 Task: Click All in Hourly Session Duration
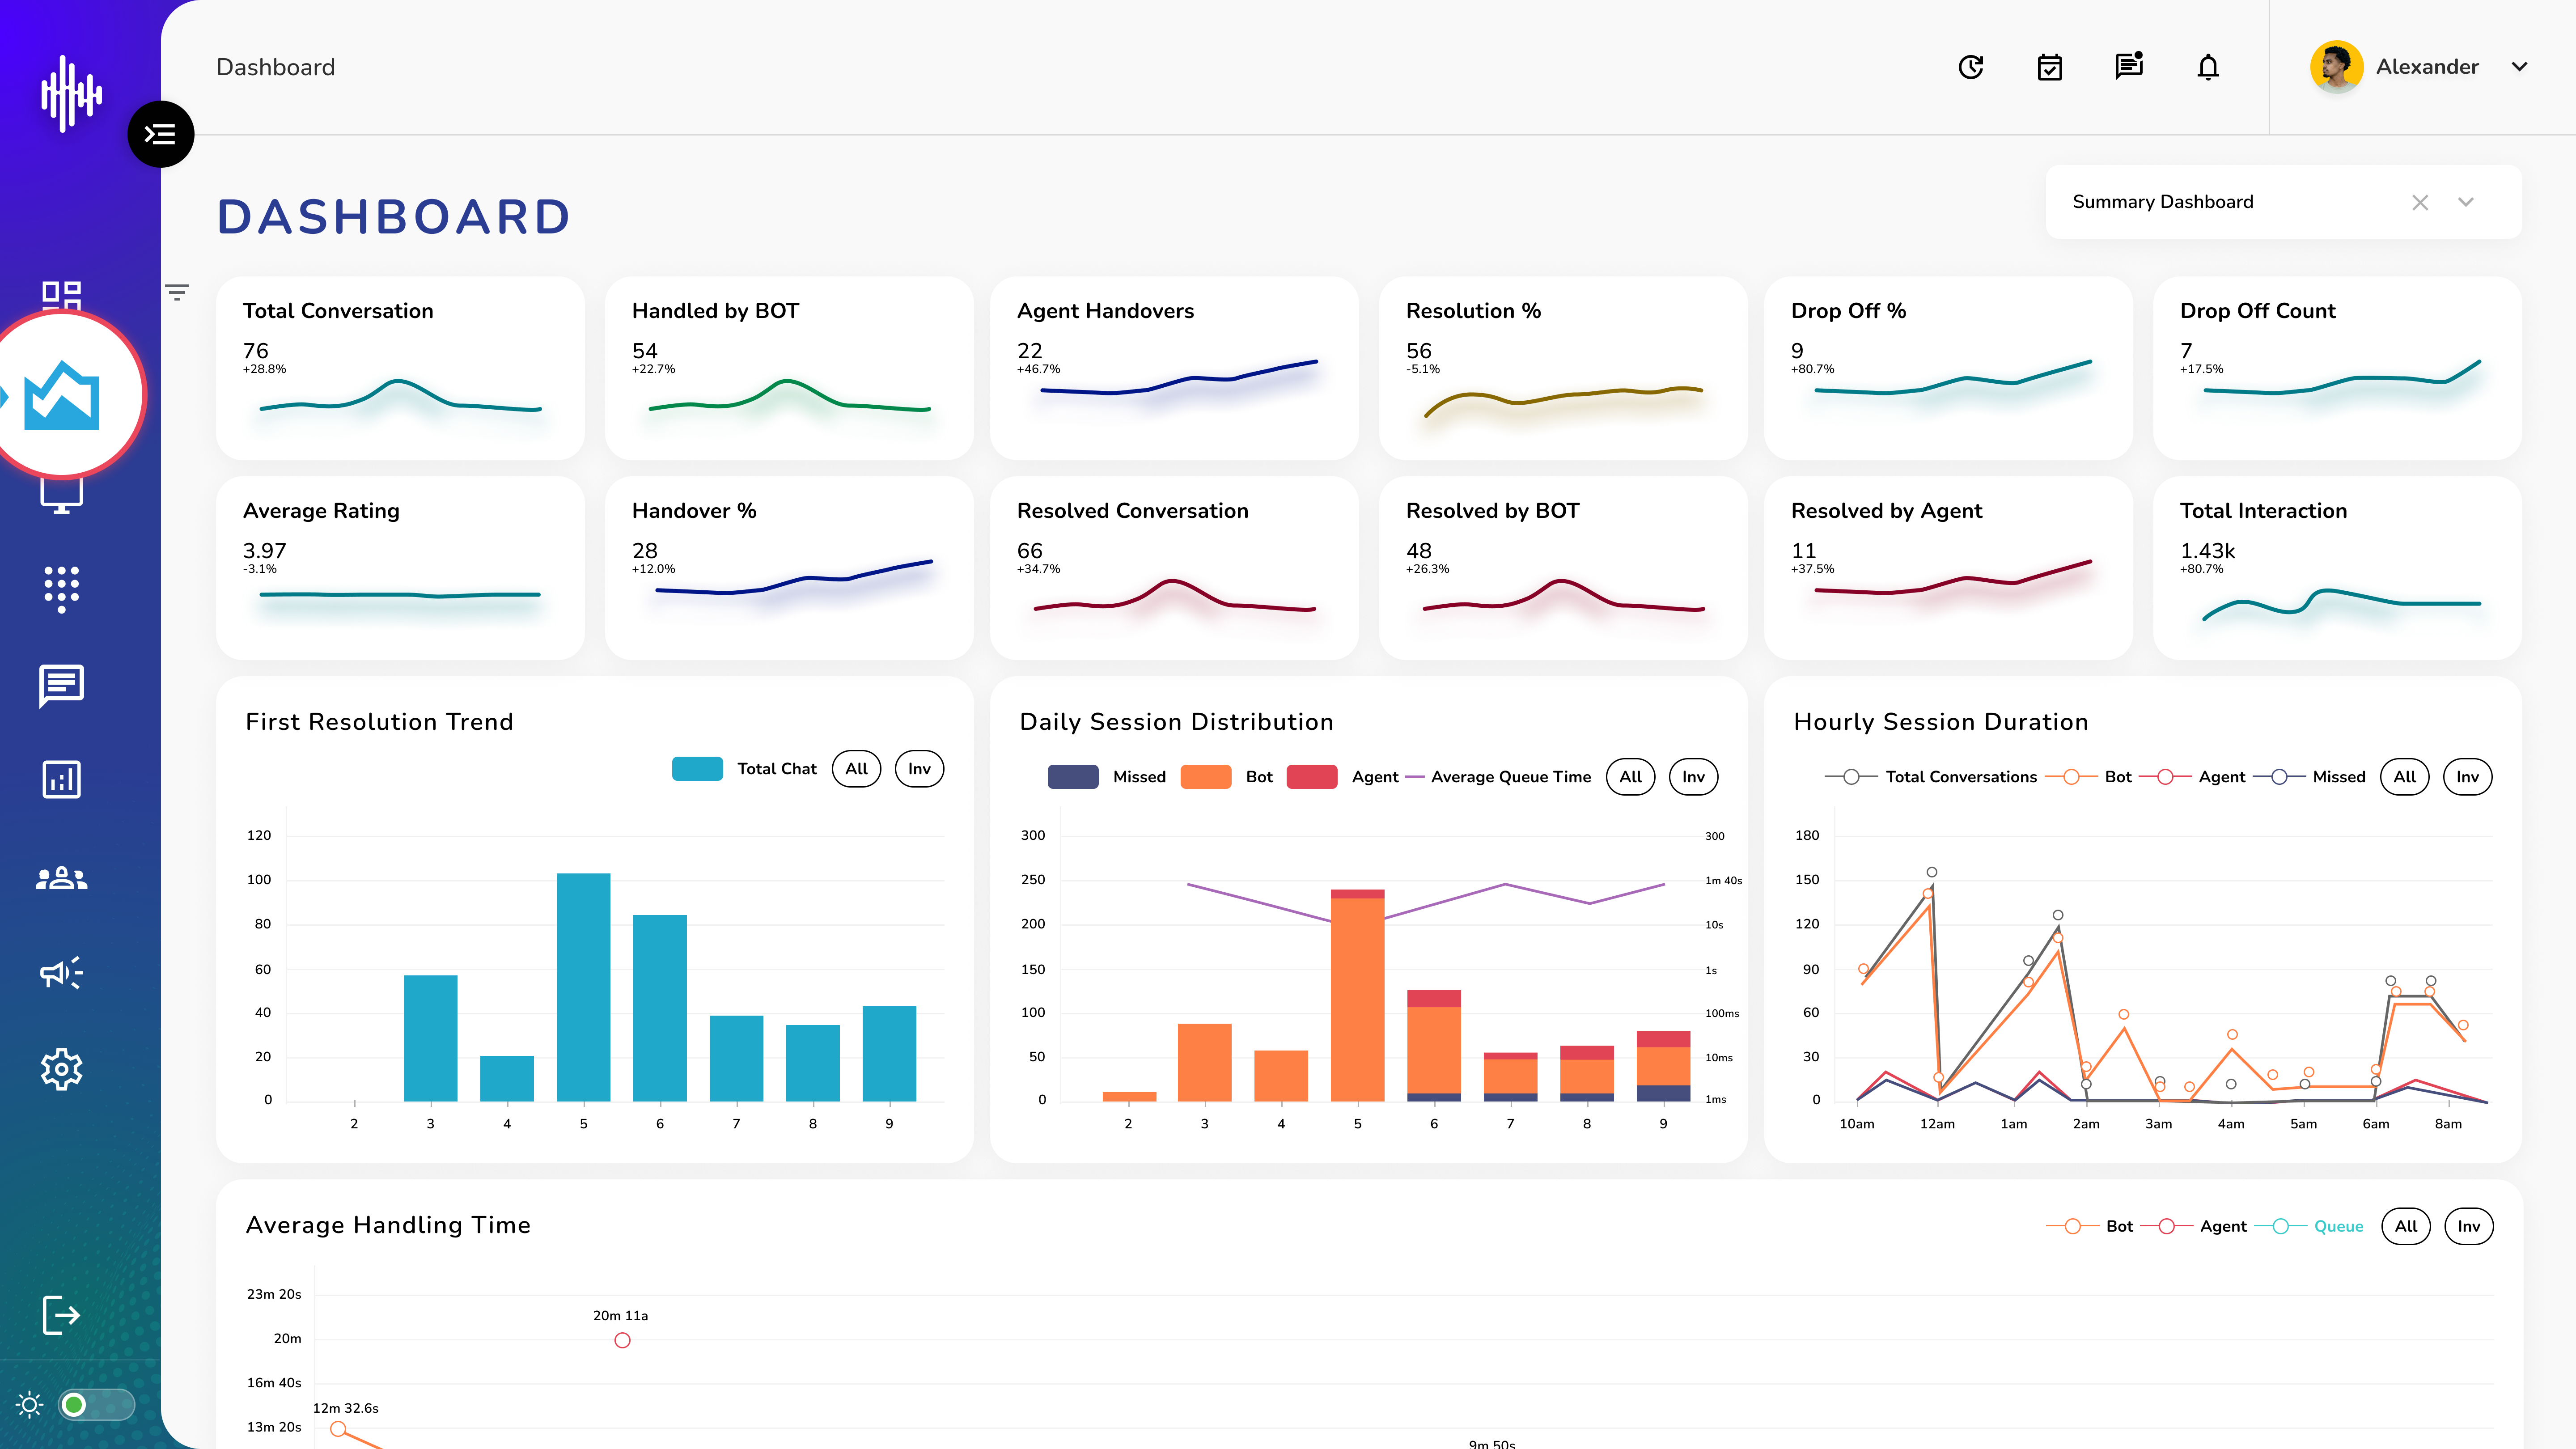(2405, 777)
